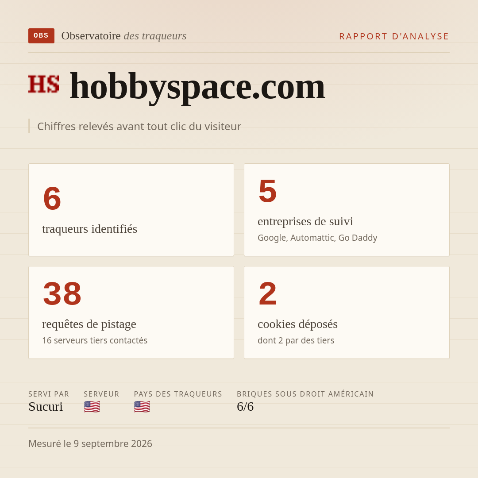The width and height of the screenshot is (478, 478).
Task: Click the number 38 in requests card
Action: click(x=62, y=293)
